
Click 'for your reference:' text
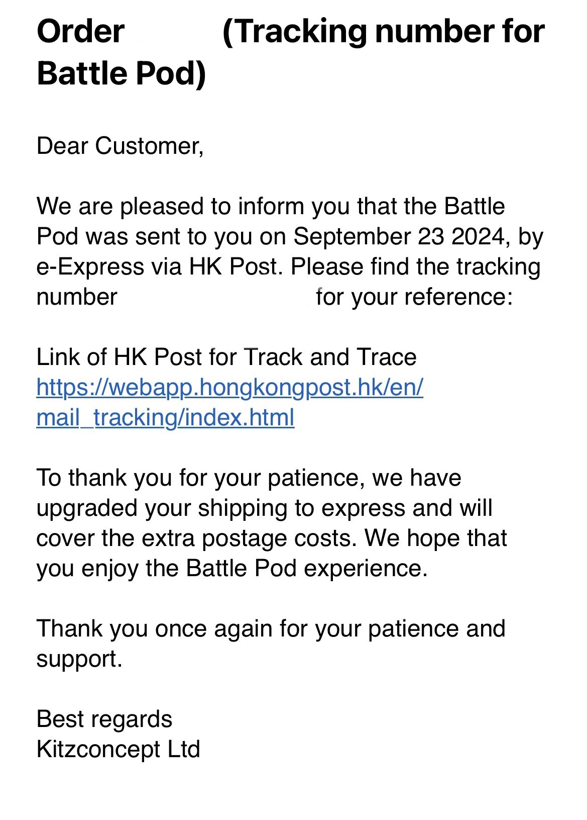(414, 297)
